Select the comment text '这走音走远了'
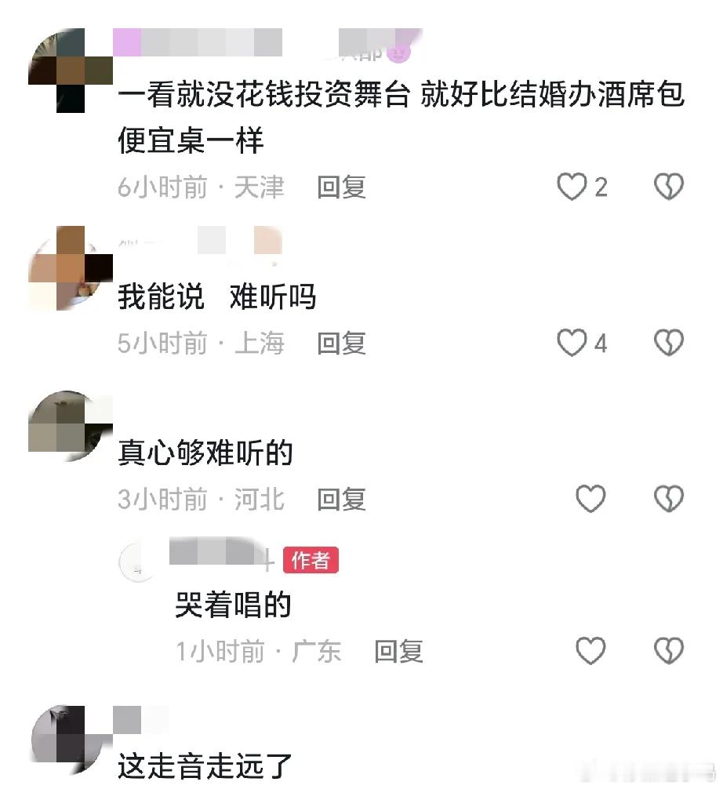This screenshot has width=723, height=789. coord(205,765)
